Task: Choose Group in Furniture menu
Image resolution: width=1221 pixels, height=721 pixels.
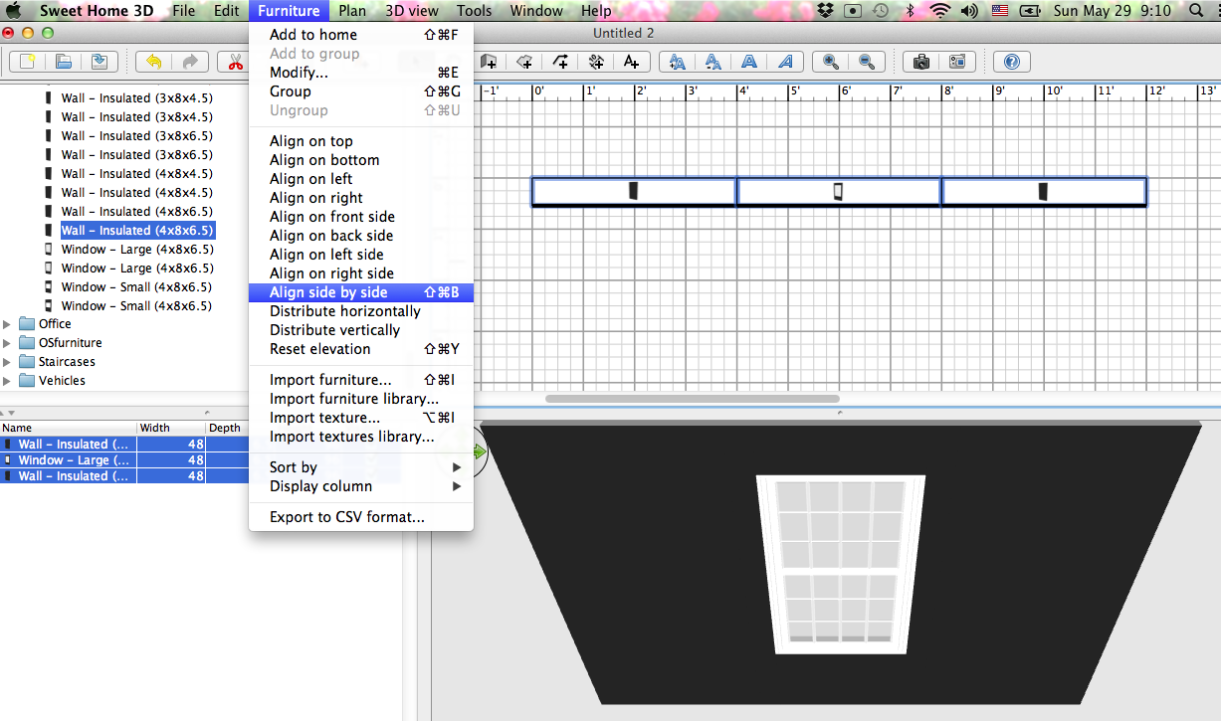Action: click(x=361, y=91)
